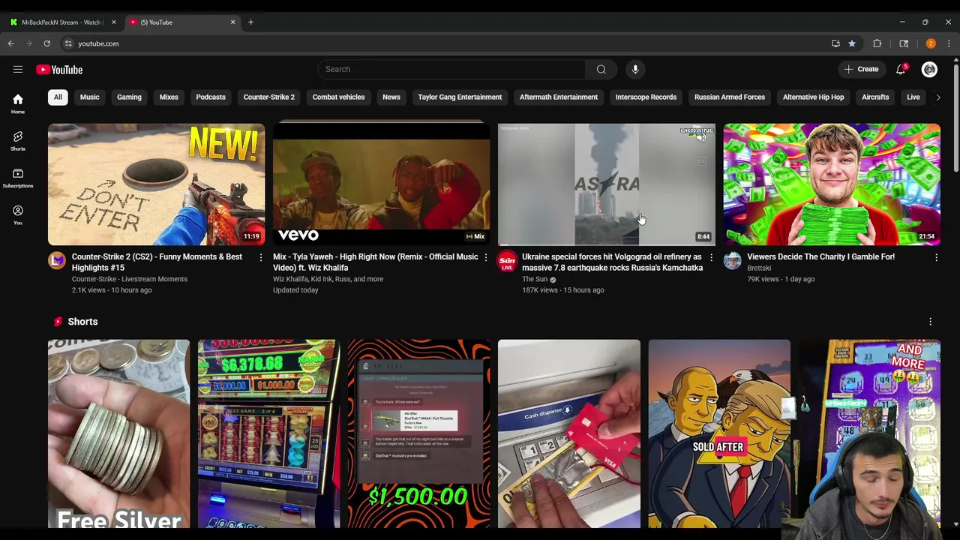Select Russian Armed Forces chip
This screenshot has width=960, height=540.
tap(730, 97)
